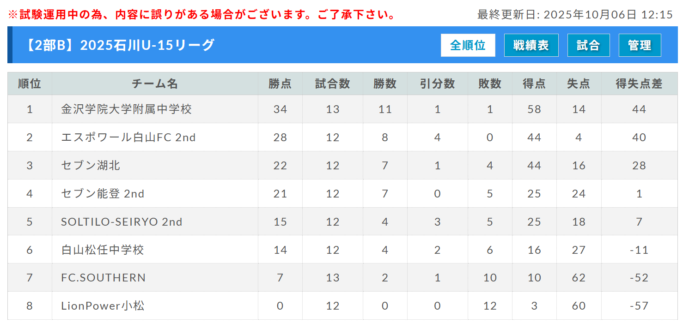Click the 最終更新日 timestamp text

pyautogui.click(x=575, y=15)
